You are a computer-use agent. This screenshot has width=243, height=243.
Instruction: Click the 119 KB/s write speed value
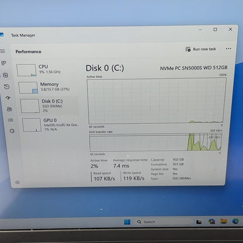[x=134, y=178]
